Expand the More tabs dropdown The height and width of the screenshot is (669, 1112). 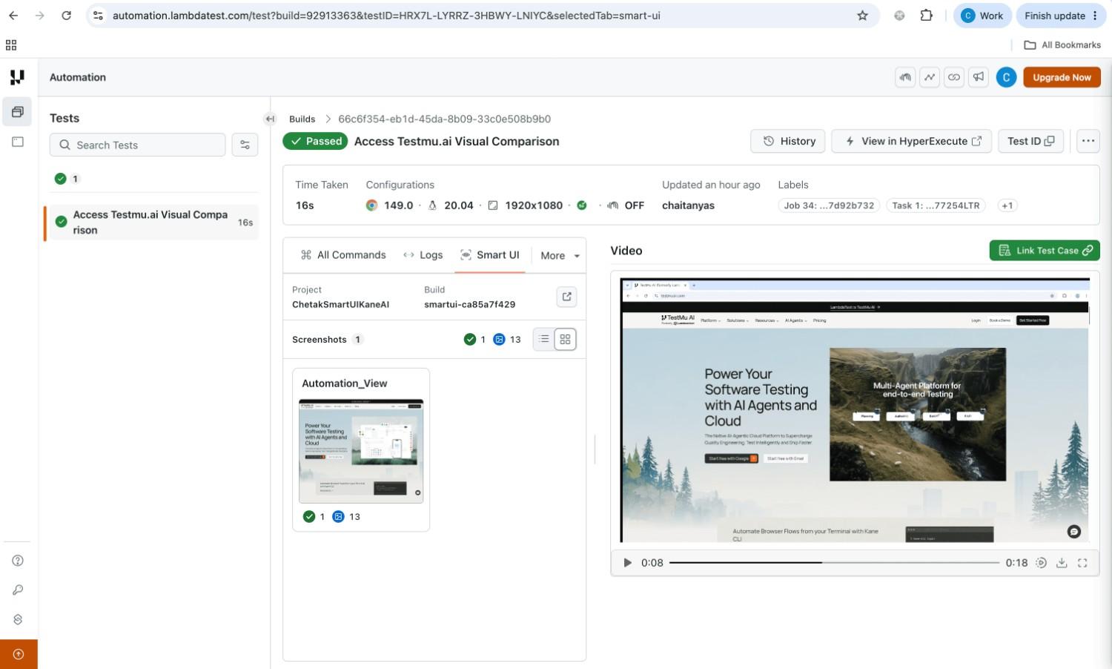coord(560,255)
